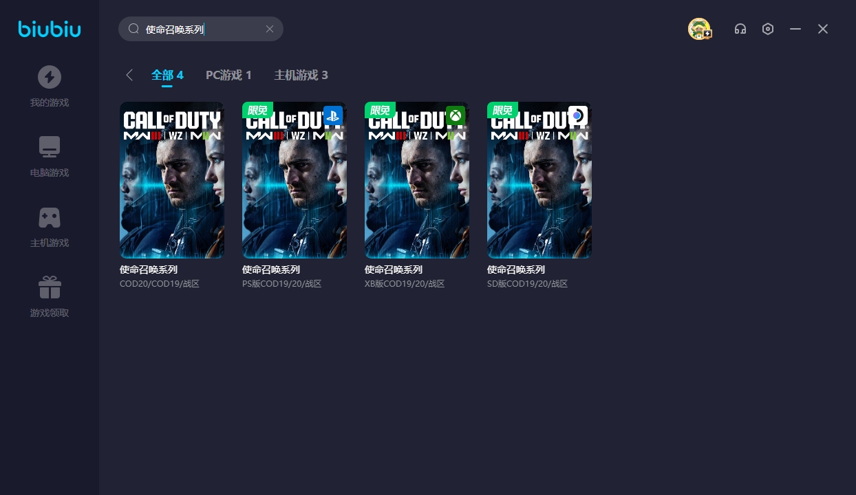Screen dimensions: 856x495
Task: Click the PlayStation badge on the PS cover
Action: coord(333,115)
